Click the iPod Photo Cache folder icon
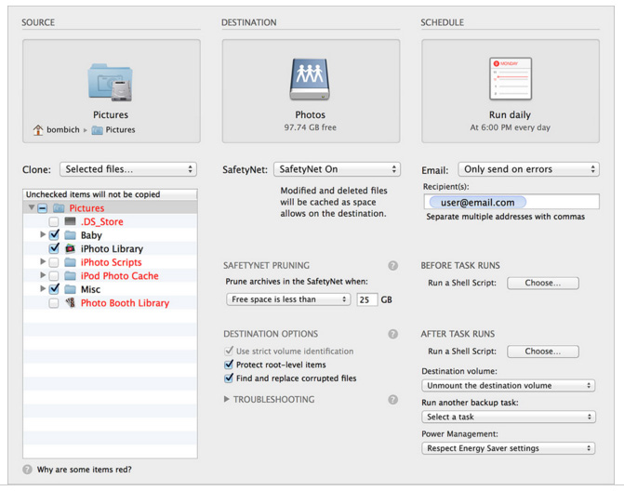This screenshot has width=624, height=491. tap(70, 276)
